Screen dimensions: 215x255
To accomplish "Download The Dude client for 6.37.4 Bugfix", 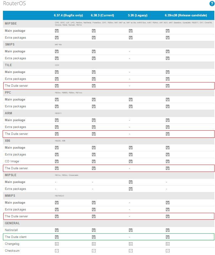I will click(x=57, y=237).
